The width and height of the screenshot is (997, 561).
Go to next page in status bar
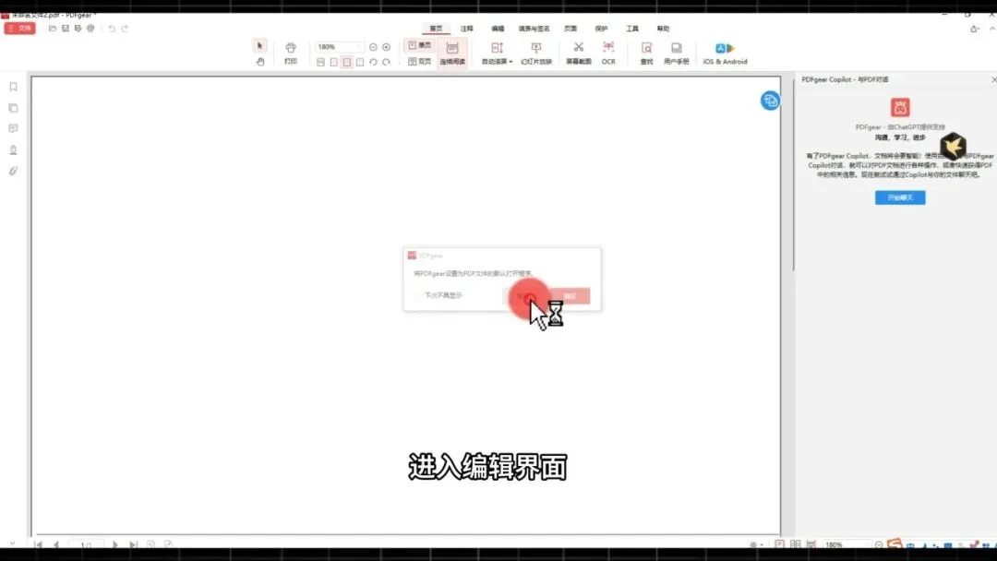pyautogui.click(x=115, y=544)
